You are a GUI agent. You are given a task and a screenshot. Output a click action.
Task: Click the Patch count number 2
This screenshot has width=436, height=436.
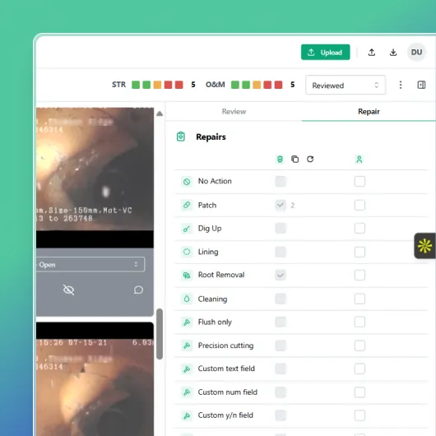[293, 206]
